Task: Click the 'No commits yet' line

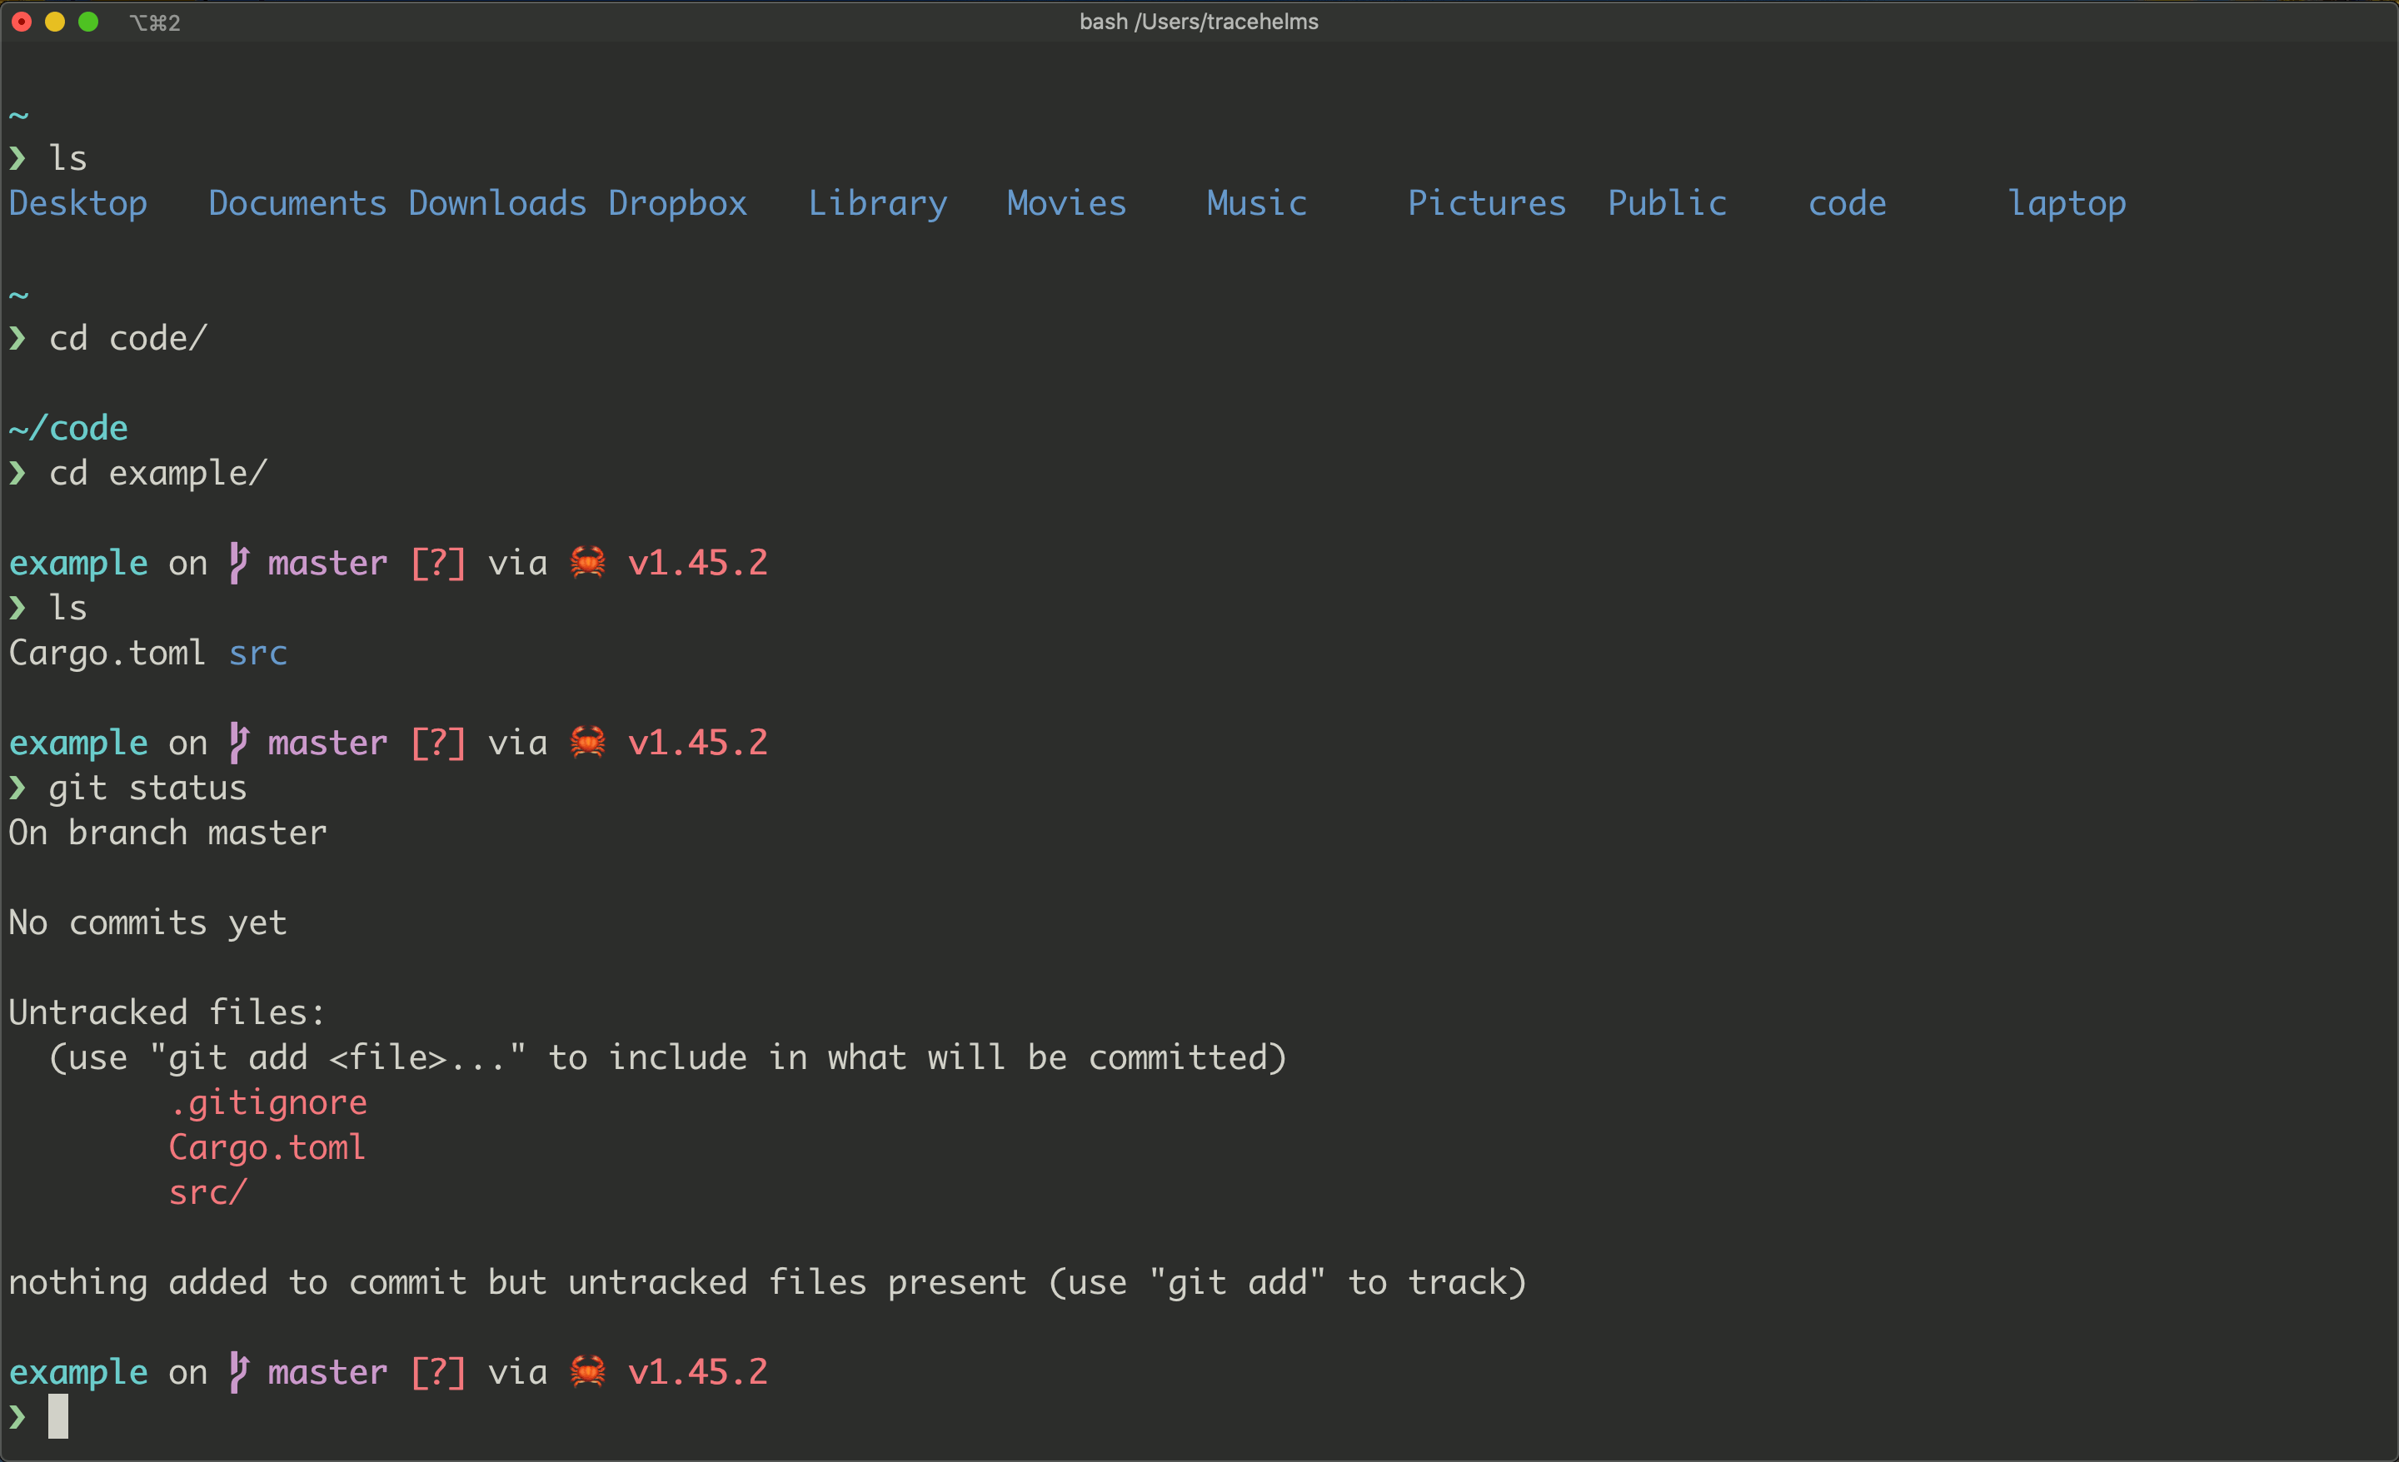Action: [147, 922]
